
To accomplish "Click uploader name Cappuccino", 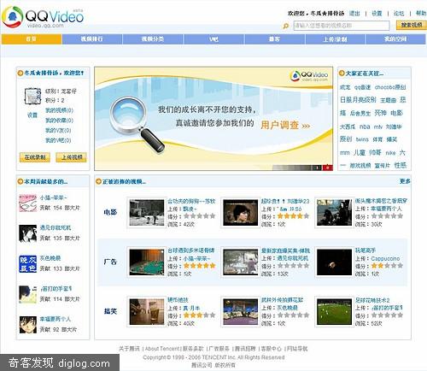I will [x=385, y=258].
